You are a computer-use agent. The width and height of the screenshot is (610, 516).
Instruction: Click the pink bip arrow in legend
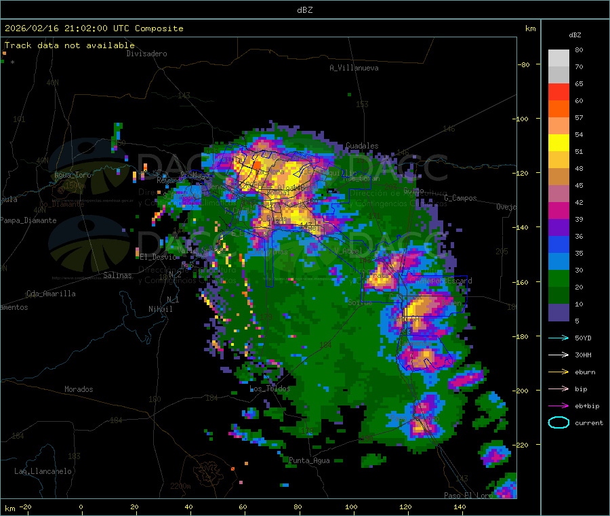[558, 389]
